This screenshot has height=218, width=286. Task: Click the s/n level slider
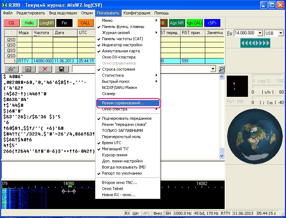[267, 86]
